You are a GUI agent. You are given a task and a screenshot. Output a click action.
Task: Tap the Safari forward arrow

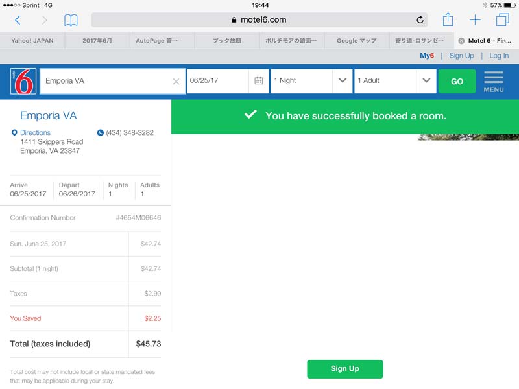[44, 20]
